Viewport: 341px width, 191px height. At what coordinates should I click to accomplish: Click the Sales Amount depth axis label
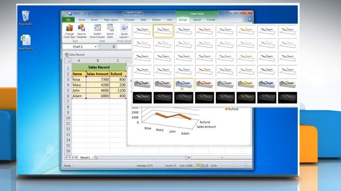click(206, 127)
